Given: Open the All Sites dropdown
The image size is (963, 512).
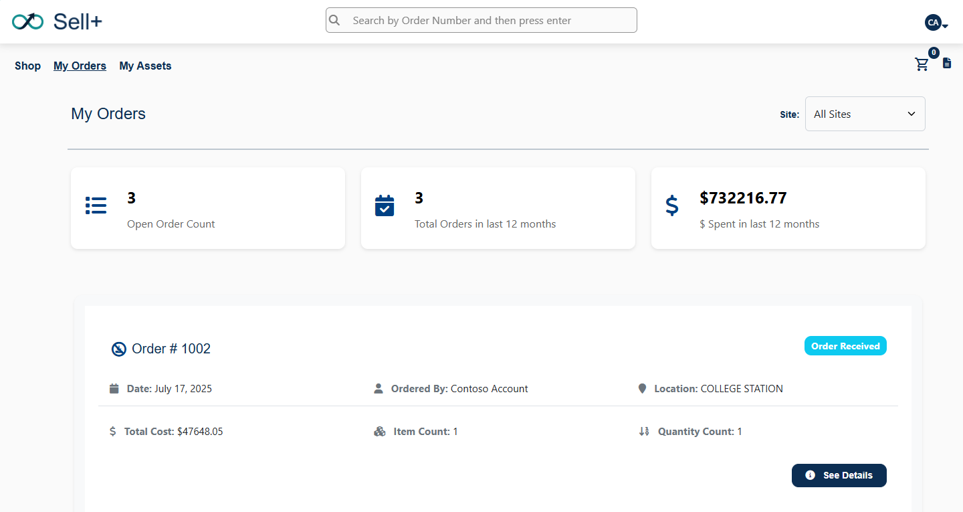Looking at the screenshot, I should point(865,114).
